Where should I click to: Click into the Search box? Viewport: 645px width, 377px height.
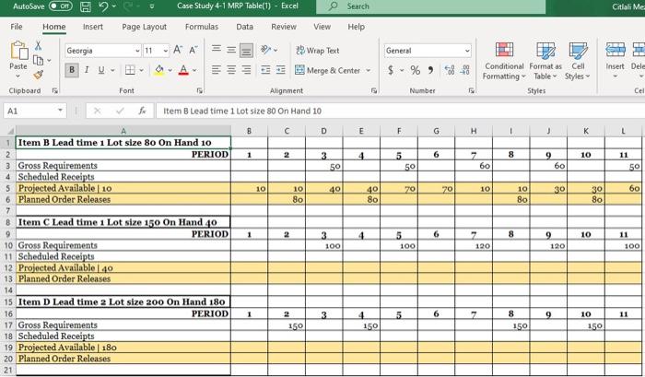pos(430,6)
